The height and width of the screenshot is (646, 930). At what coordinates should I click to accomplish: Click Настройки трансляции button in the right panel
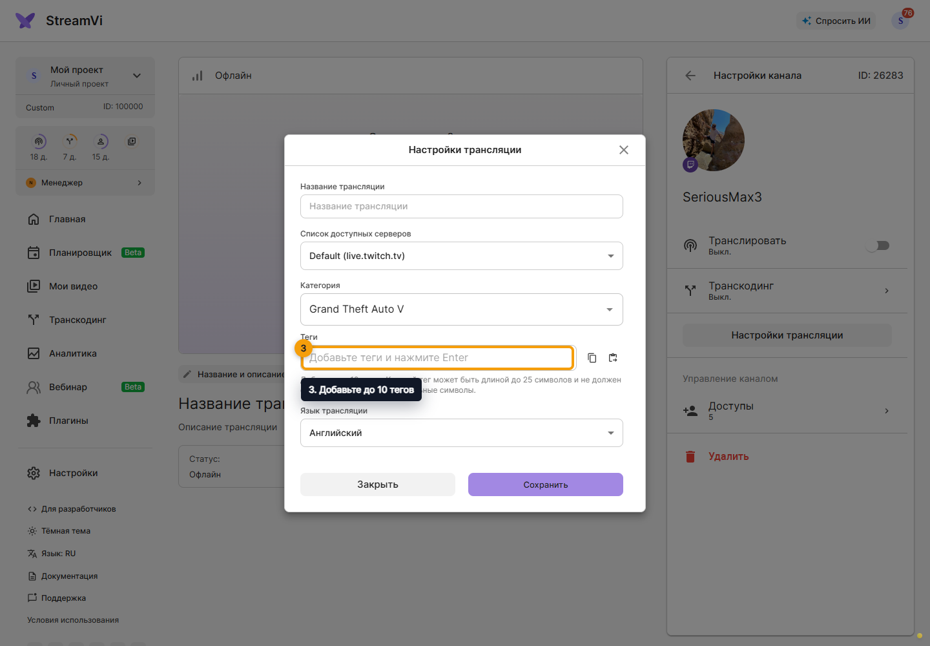pyautogui.click(x=787, y=335)
